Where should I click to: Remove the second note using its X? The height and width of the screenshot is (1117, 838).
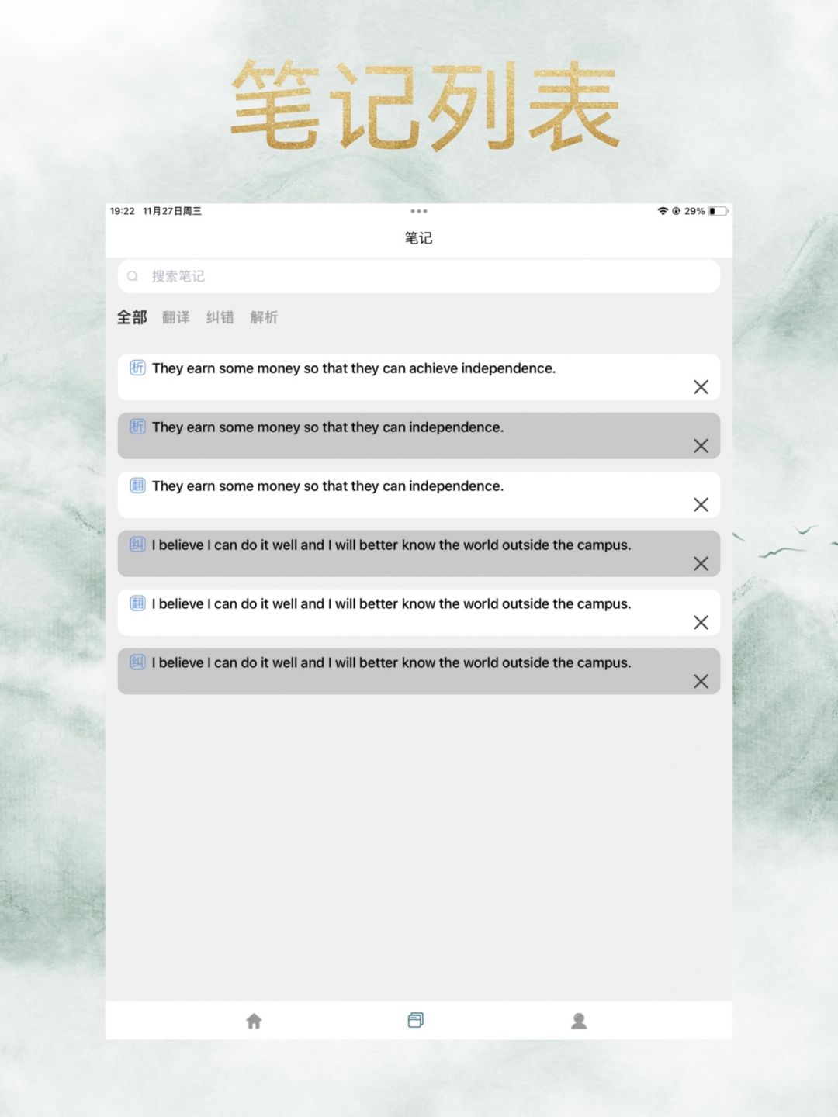[x=701, y=446]
